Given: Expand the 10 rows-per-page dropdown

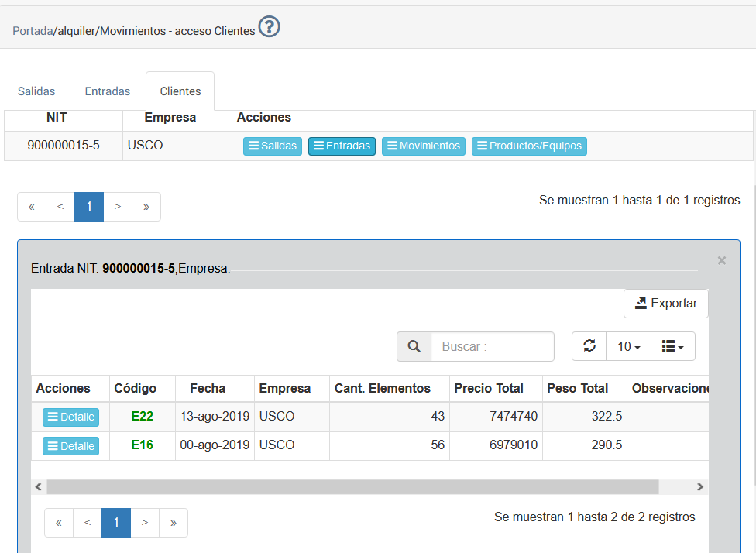Looking at the screenshot, I should (x=628, y=346).
